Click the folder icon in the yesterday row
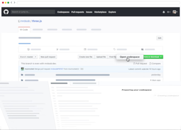181x130 pixels. click(x=22, y=75)
